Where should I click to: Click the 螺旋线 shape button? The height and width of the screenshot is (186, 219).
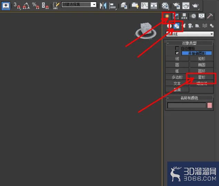click(202, 83)
